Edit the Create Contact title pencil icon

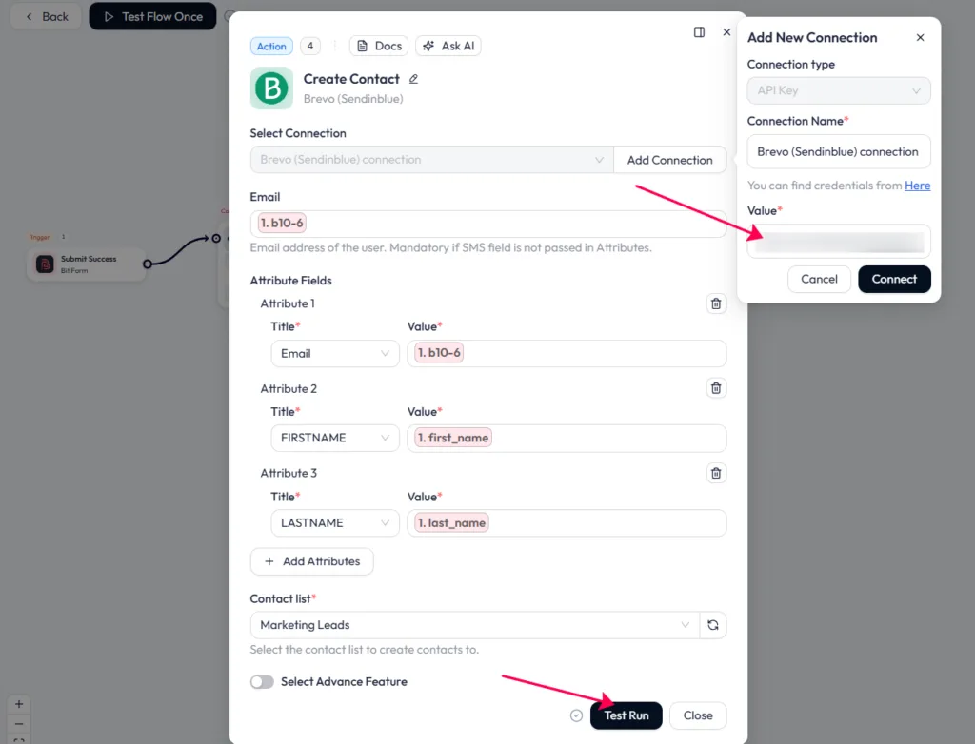413,79
